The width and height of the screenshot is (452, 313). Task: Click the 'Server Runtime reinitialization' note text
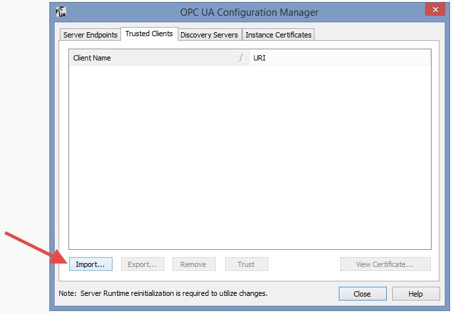(x=163, y=293)
